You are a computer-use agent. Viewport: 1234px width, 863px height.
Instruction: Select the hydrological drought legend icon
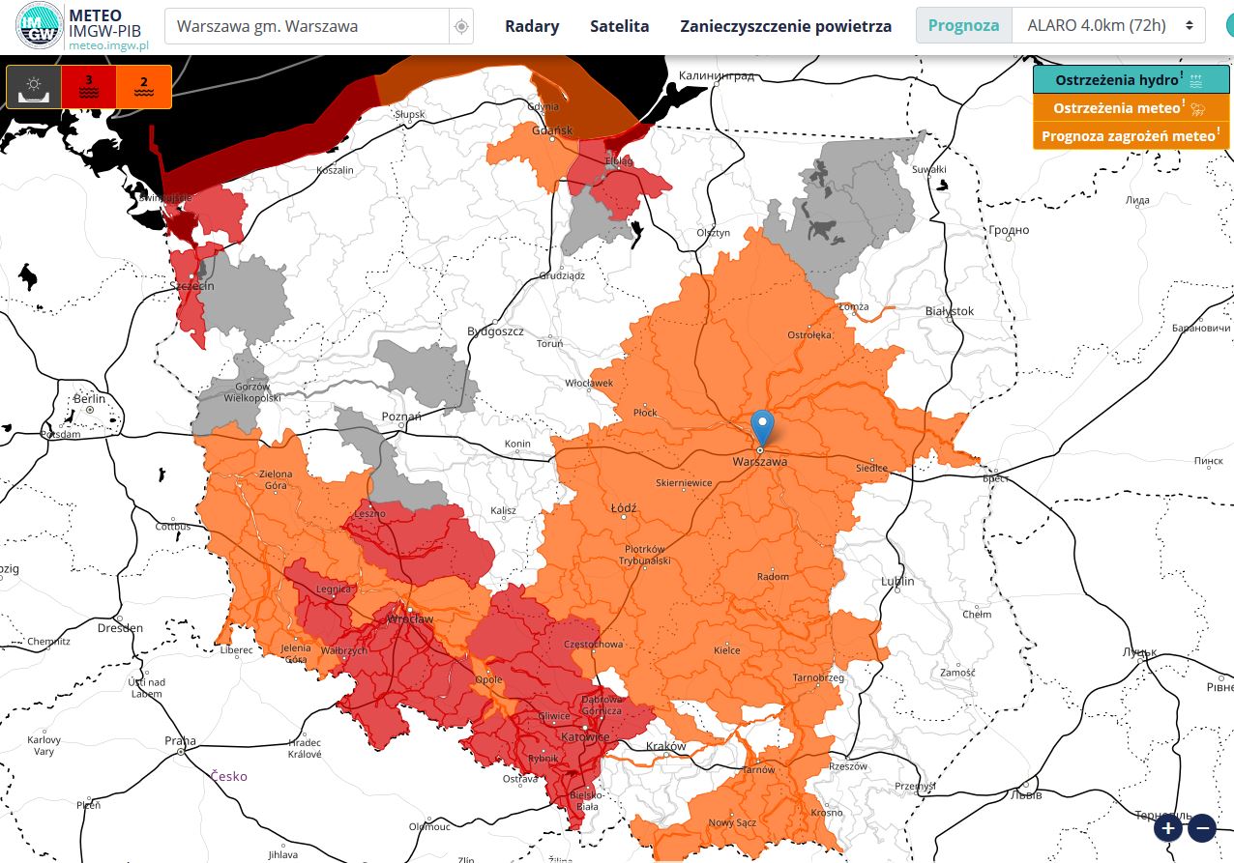[34, 87]
